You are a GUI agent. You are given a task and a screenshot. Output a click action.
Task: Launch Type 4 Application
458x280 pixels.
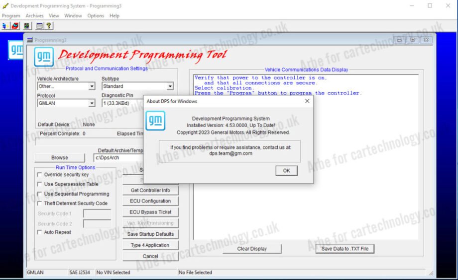click(150, 245)
